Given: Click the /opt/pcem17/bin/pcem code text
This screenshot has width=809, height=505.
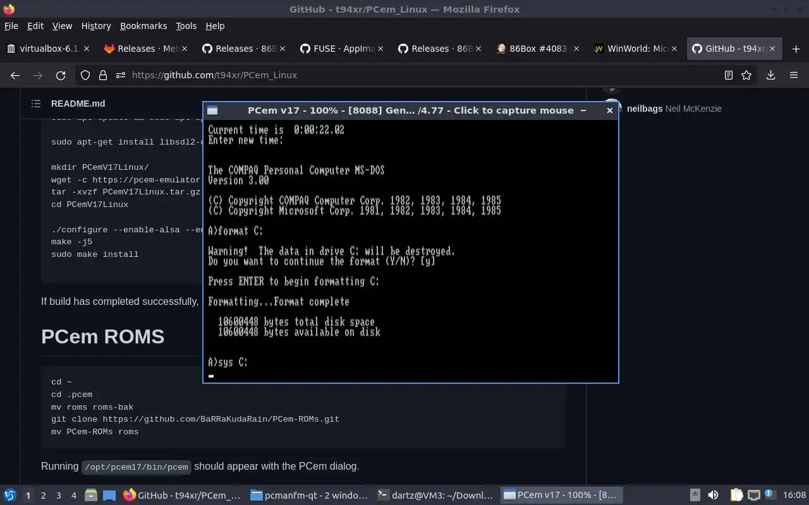Looking at the screenshot, I should (x=136, y=467).
